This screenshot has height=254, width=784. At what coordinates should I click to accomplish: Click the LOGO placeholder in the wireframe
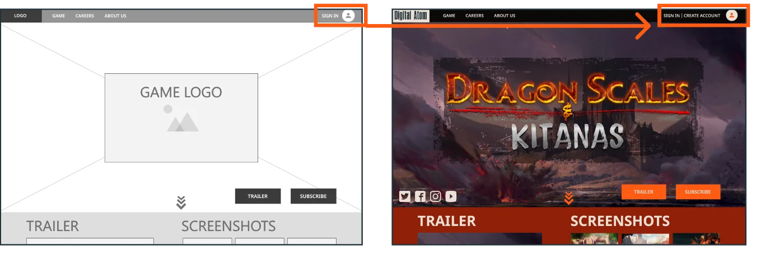(21, 16)
